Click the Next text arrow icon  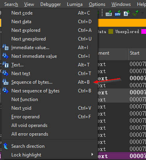pos(5,73)
